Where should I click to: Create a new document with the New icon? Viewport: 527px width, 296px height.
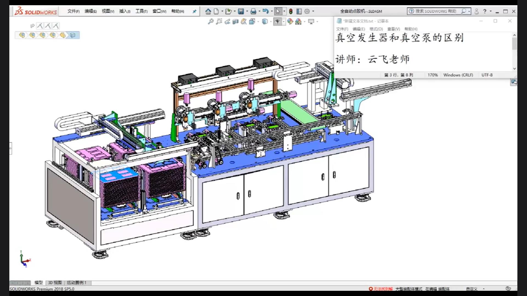[x=216, y=11]
